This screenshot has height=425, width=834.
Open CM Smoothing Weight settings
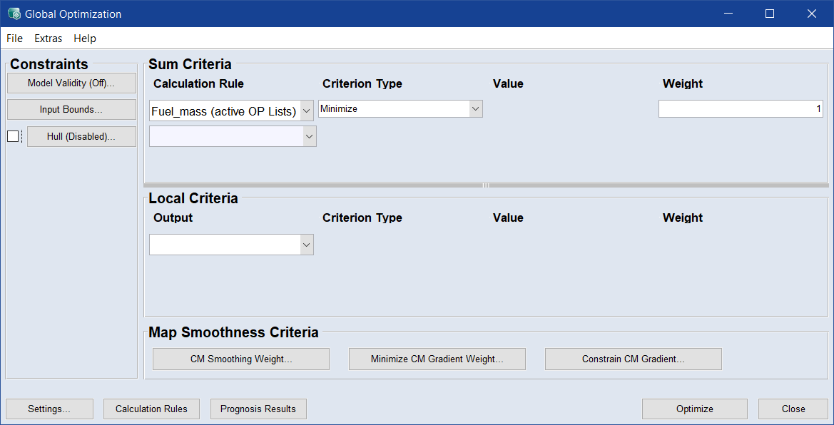(x=241, y=359)
